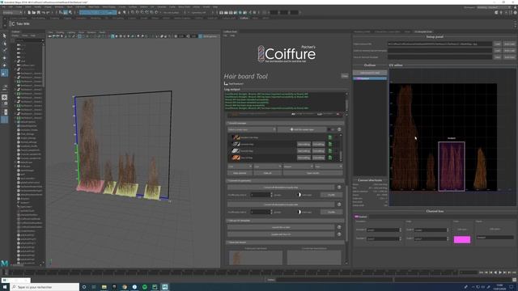Choose the Rotate tool in the toolbox
The image size is (518, 291).
4,65
